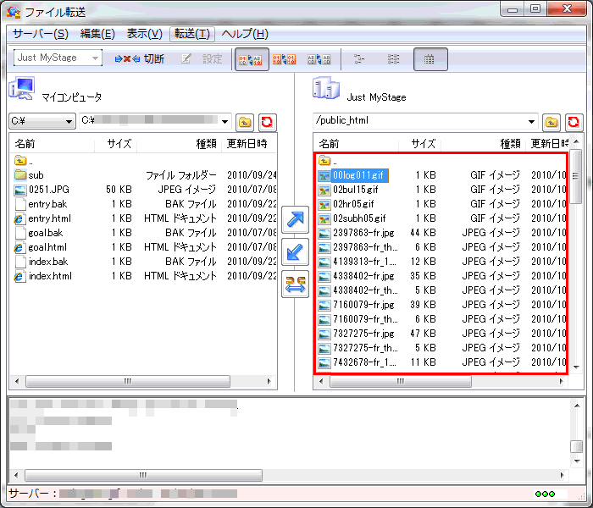Sort remote files by サイズ column header

click(423, 144)
